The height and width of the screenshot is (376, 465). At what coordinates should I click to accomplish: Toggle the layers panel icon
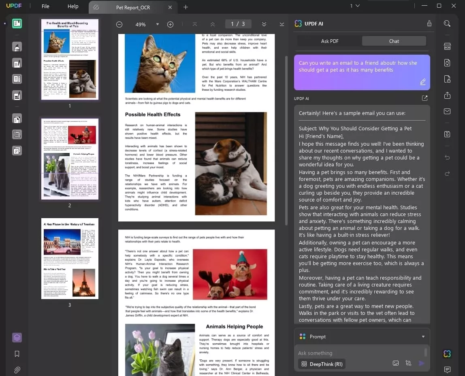pos(17,337)
